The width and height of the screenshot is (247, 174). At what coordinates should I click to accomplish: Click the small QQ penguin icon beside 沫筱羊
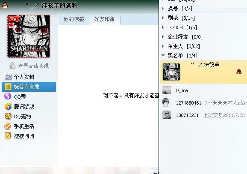(x=239, y=71)
